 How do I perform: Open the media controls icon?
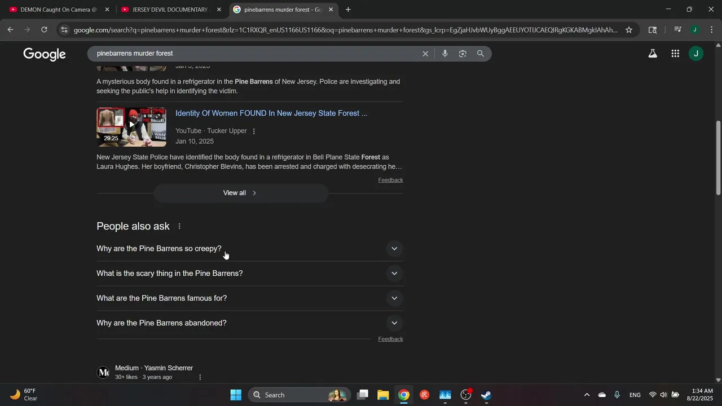tap(678, 30)
